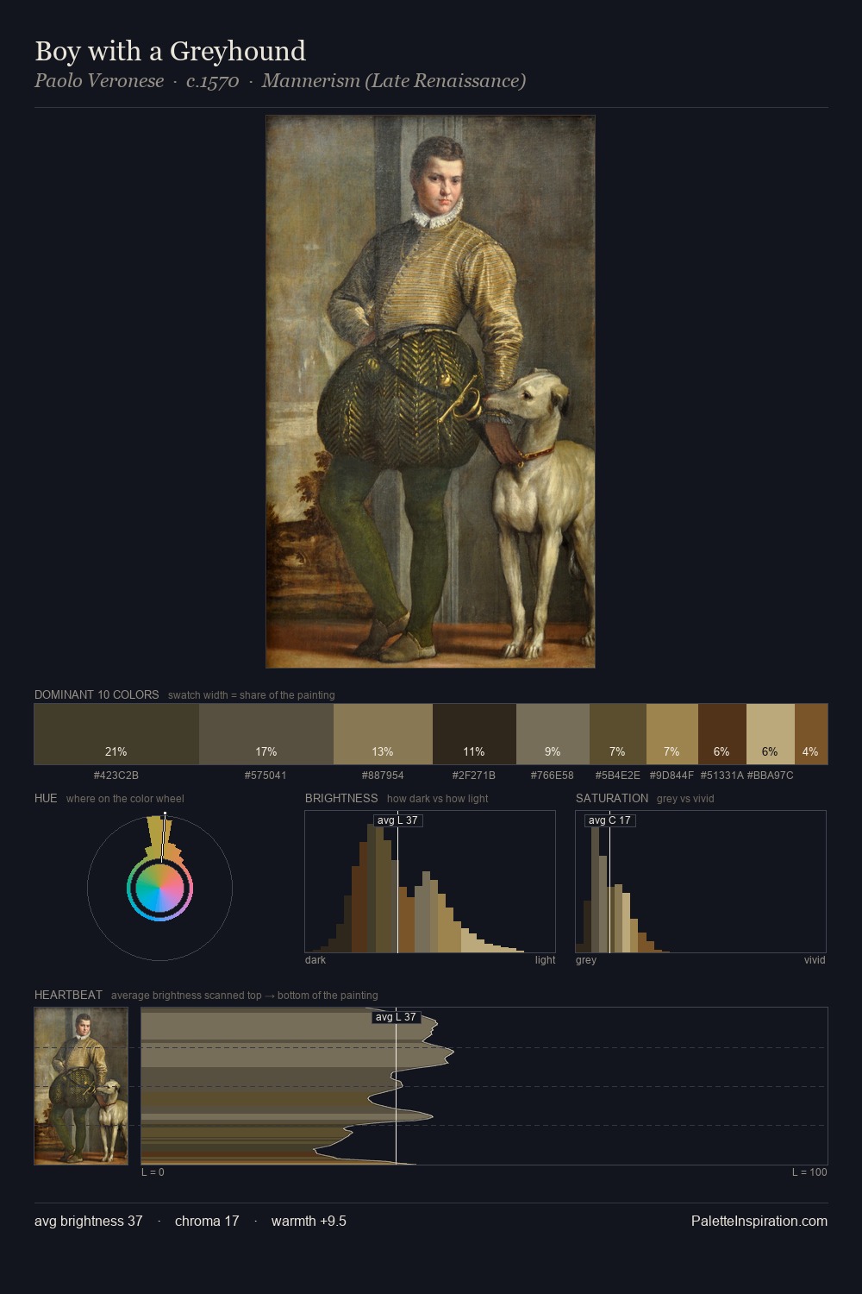Click the #575041 hex code label
This screenshot has width=862, height=1294.
pyautogui.click(x=265, y=776)
